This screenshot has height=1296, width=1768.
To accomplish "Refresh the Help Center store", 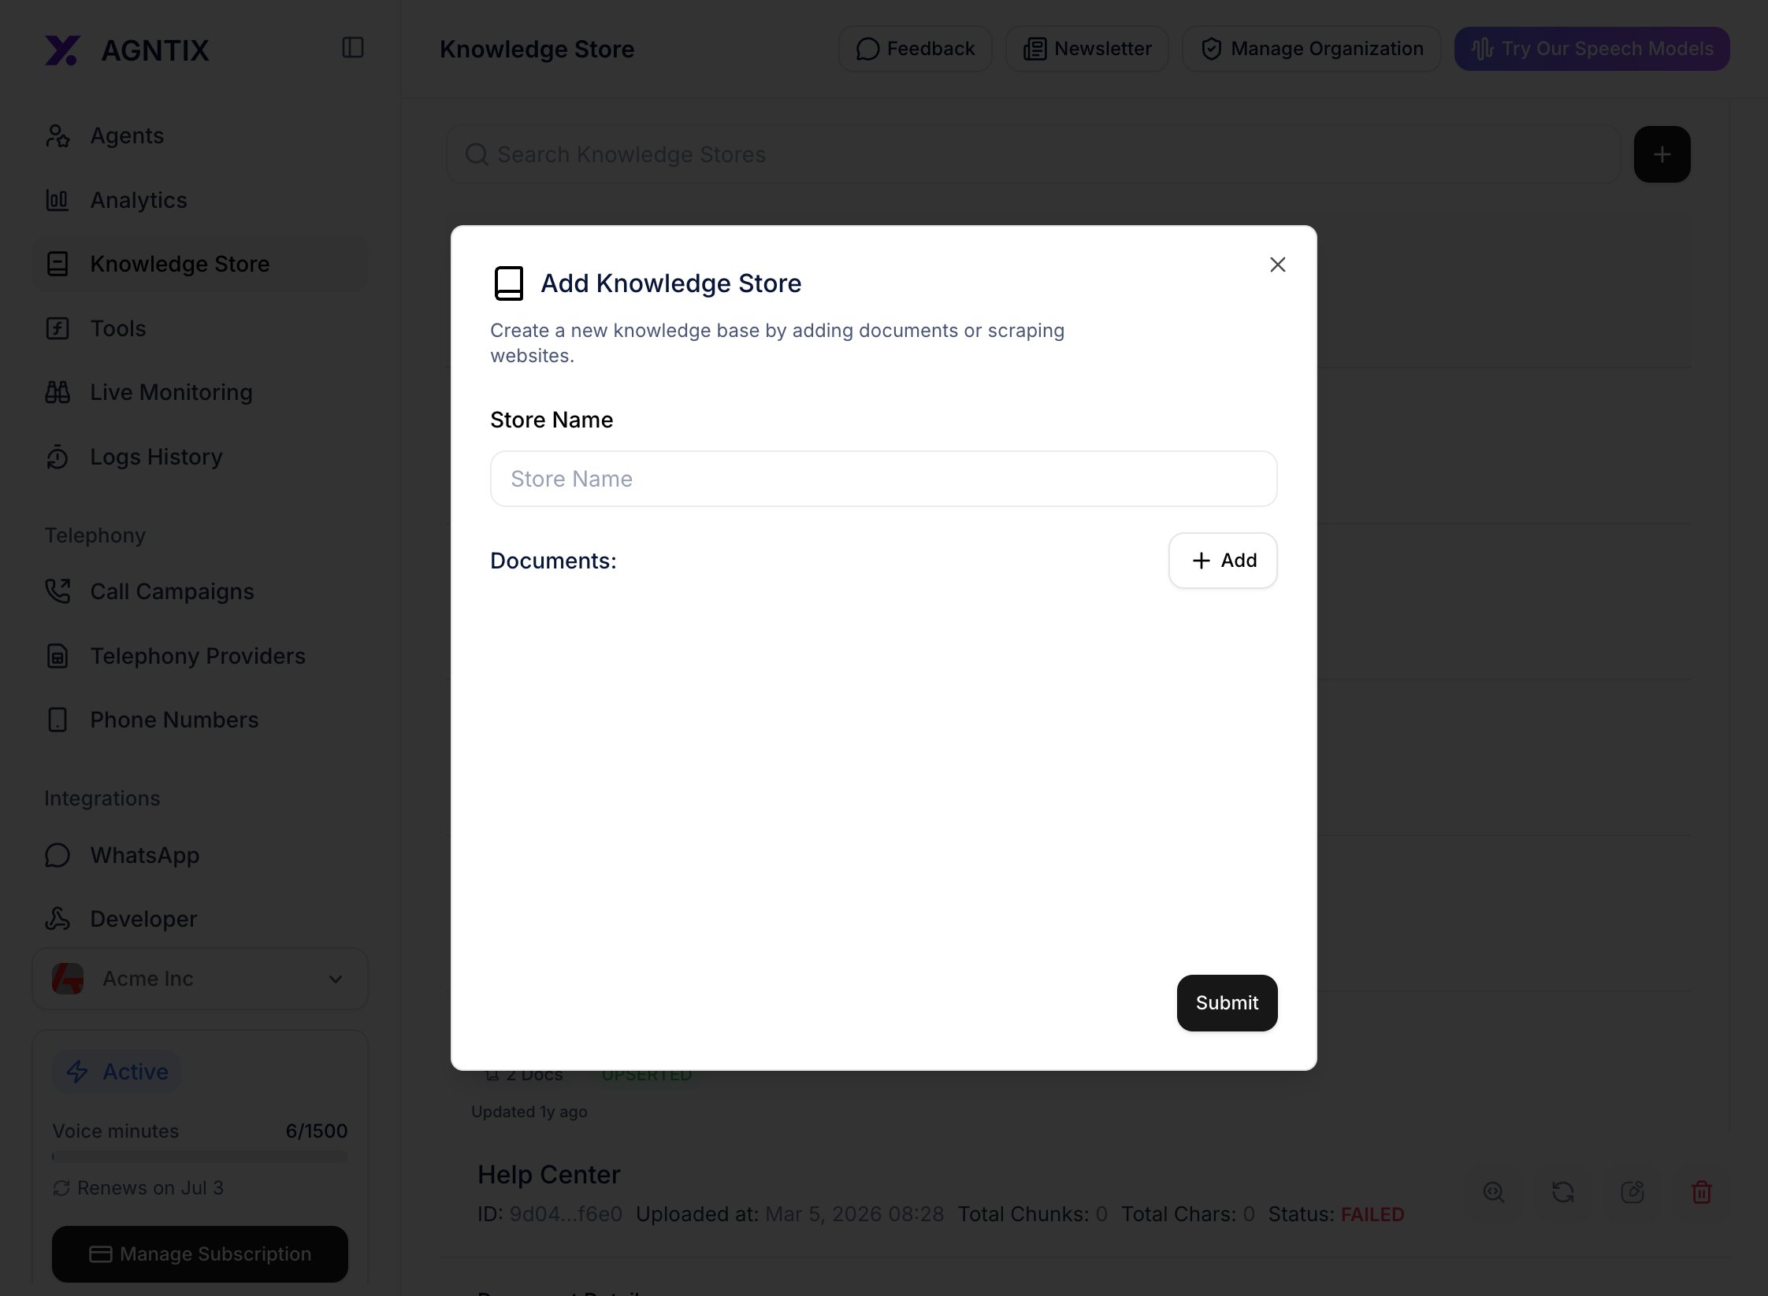I will click(1562, 1192).
